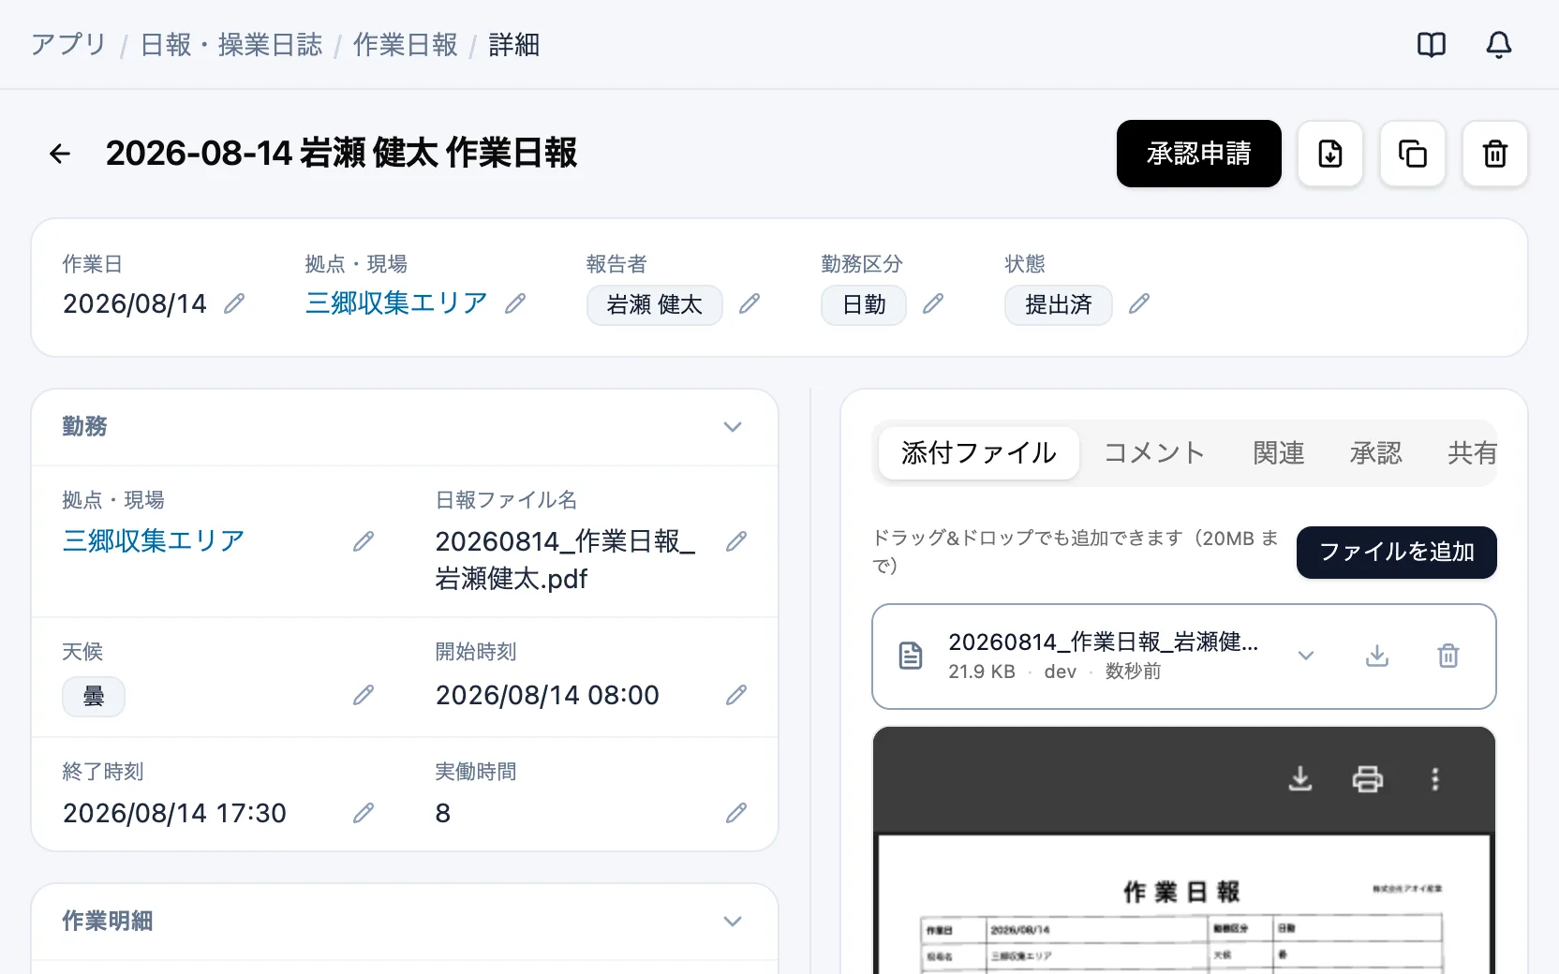Edit the 作業日 date with pencil icon

pyautogui.click(x=234, y=303)
